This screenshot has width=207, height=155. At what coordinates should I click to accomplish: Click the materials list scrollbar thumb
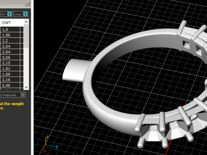(x=26, y=36)
